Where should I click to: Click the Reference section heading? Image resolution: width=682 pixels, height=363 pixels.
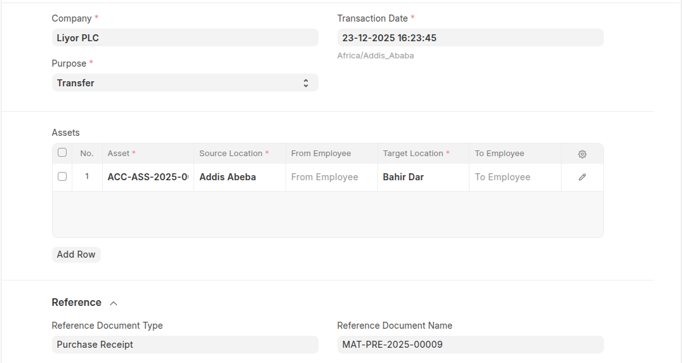pyautogui.click(x=77, y=303)
